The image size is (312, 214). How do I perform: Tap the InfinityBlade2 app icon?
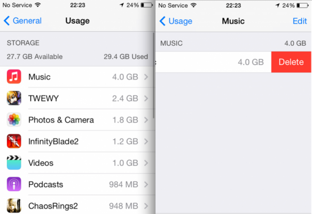[14, 141]
